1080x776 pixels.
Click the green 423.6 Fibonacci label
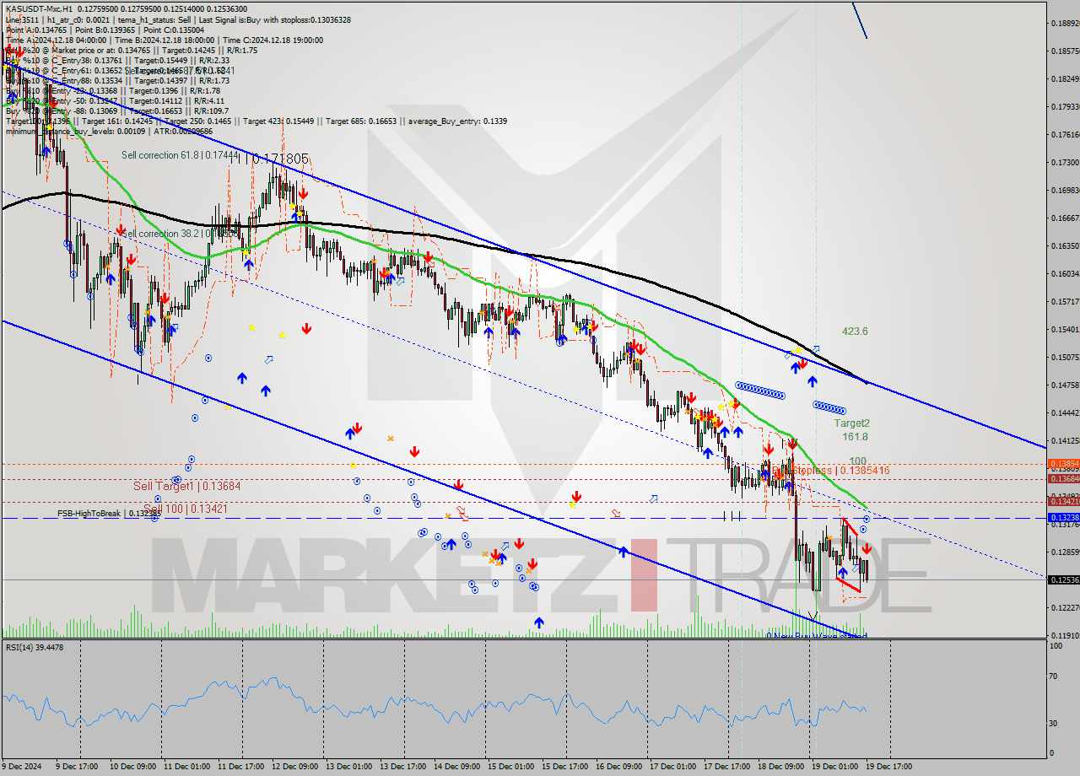(x=855, y=331)
